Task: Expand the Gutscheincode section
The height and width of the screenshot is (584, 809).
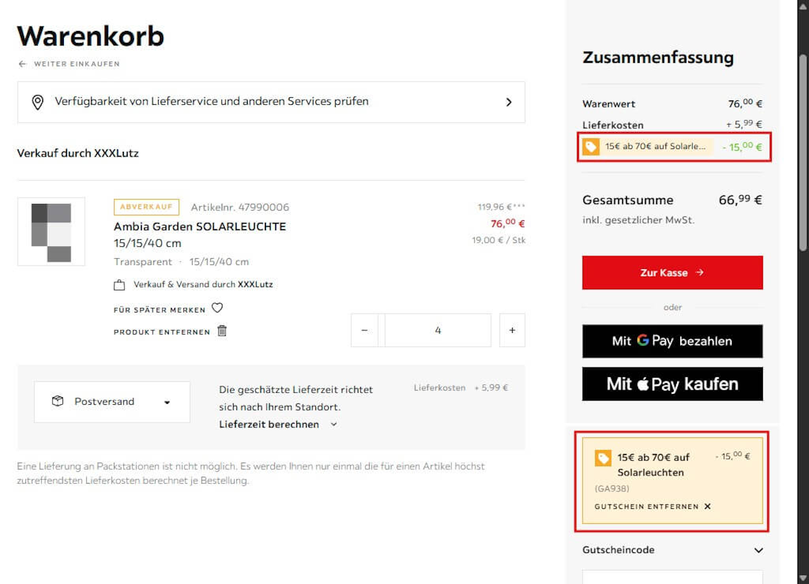Action: click(x=672, y=550)
